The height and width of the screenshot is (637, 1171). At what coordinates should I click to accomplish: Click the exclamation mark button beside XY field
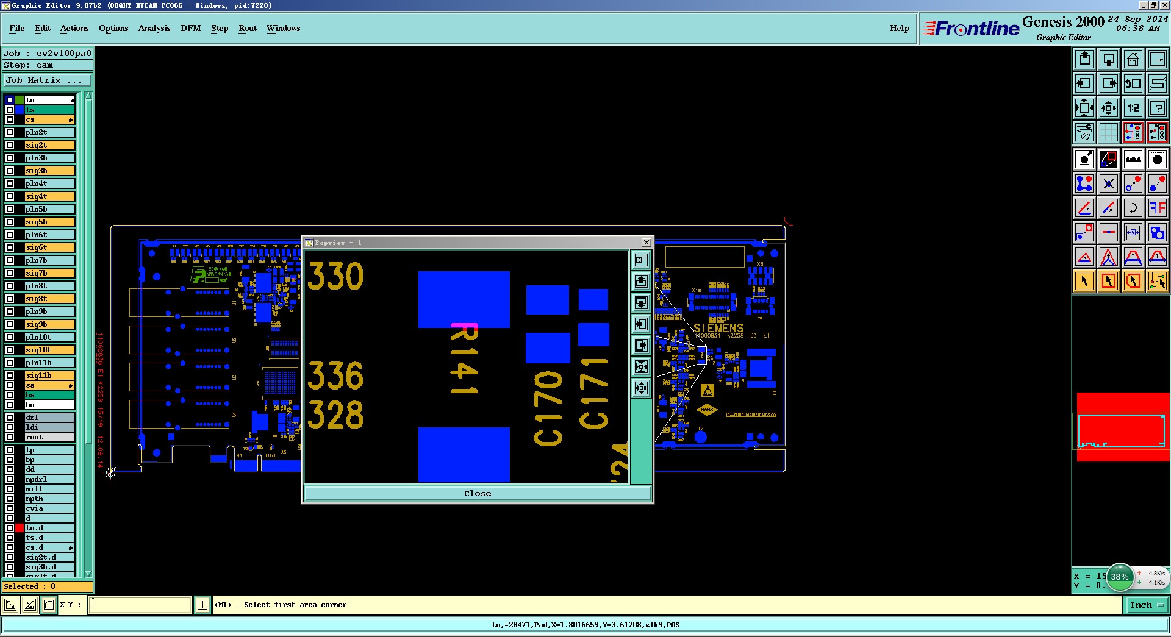coord(202,605)
